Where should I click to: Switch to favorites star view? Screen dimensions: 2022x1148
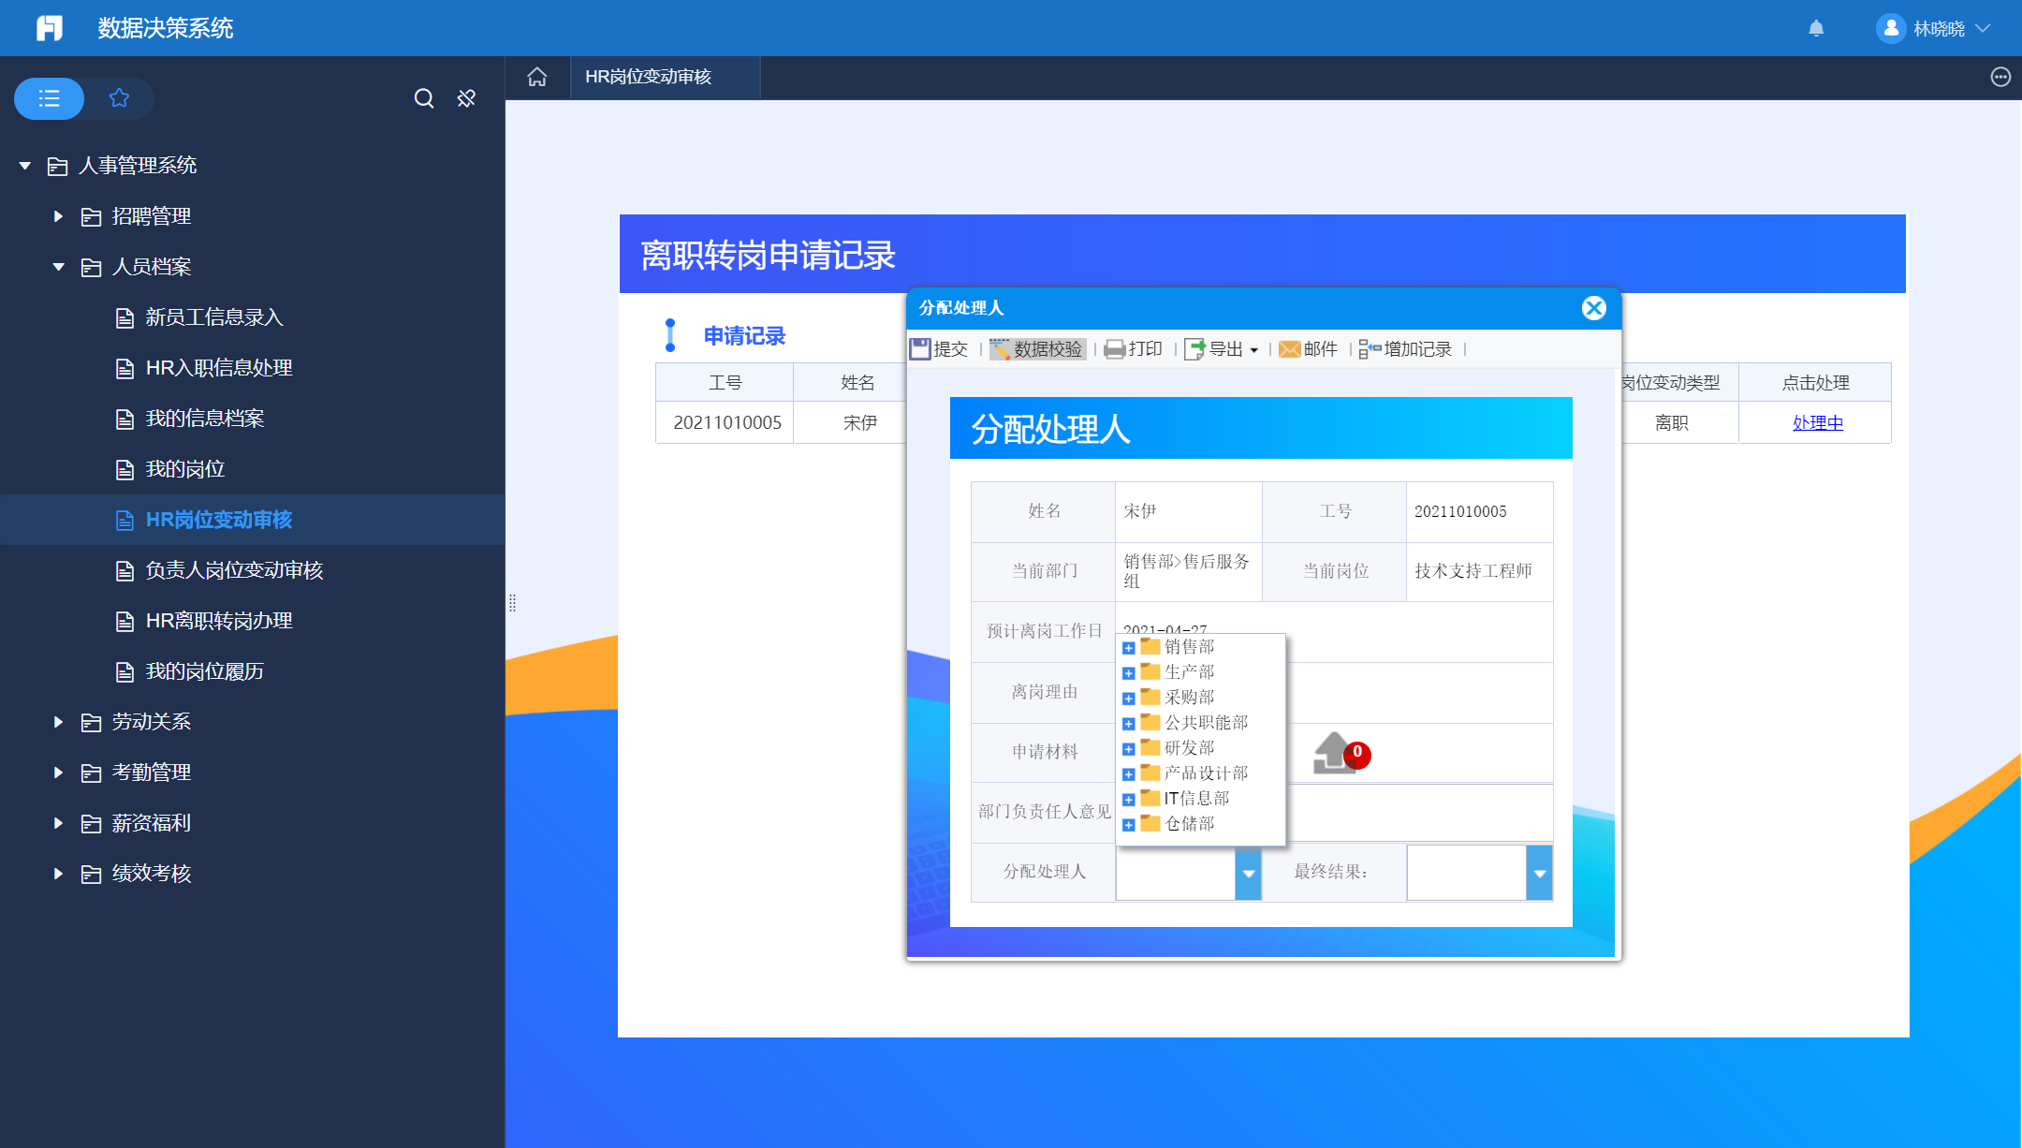[x=119, y=98]
